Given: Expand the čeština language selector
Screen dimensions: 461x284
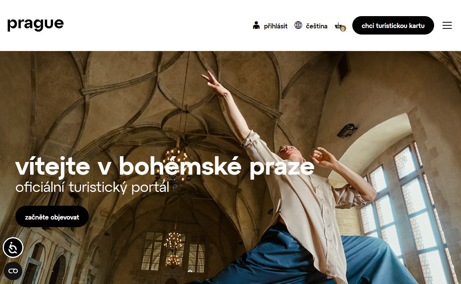Looking at the screenshot, I should (317, 26).
